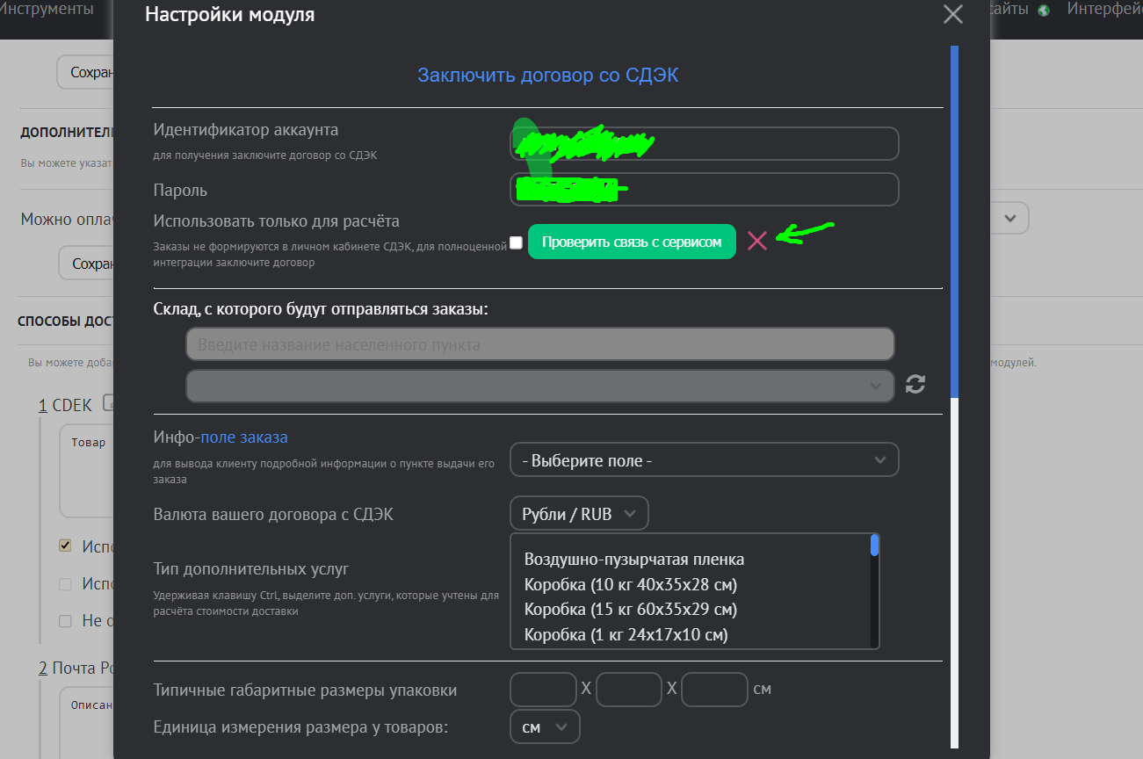1143x759 pixels.
Task: Open the 'Инструменты' menu
Action: pyautogui.click(x=47, y=11)
